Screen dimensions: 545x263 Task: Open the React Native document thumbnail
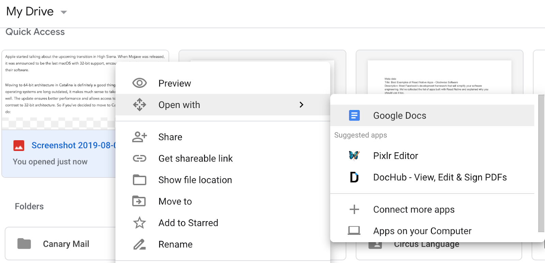point(439,77)
